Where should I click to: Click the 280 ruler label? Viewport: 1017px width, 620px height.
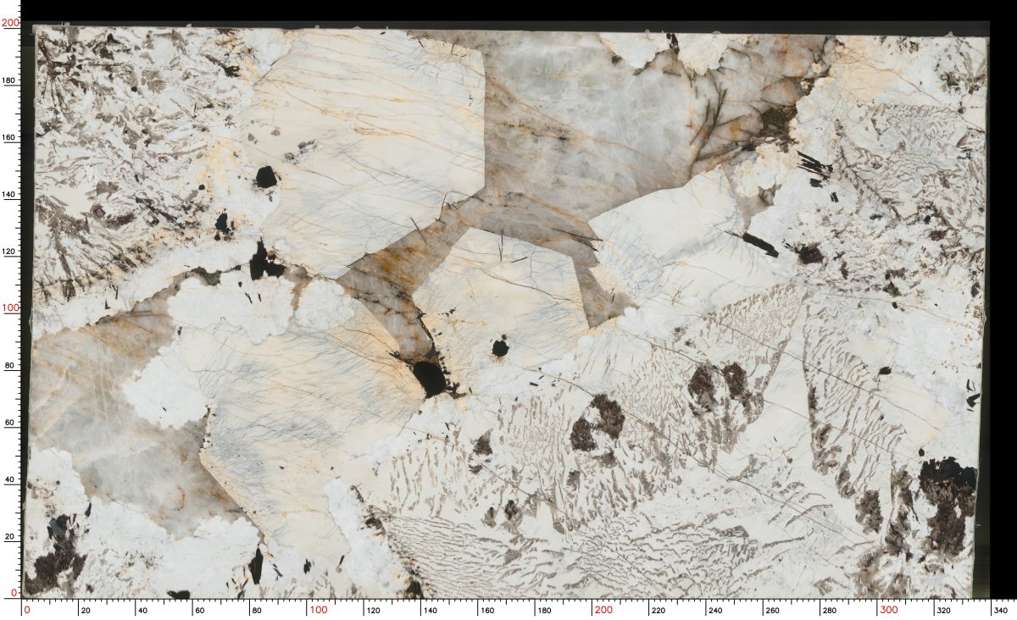pyautogui.click(x=831, y=610)
